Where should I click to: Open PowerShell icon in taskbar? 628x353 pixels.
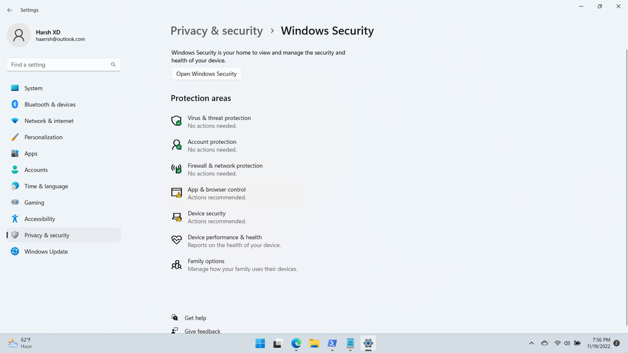[x=332, y=344]
